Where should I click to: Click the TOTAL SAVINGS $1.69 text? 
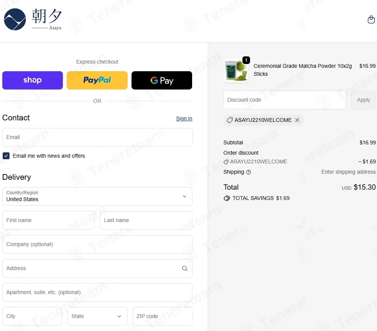pyautogui.click(x=261, y=198)
